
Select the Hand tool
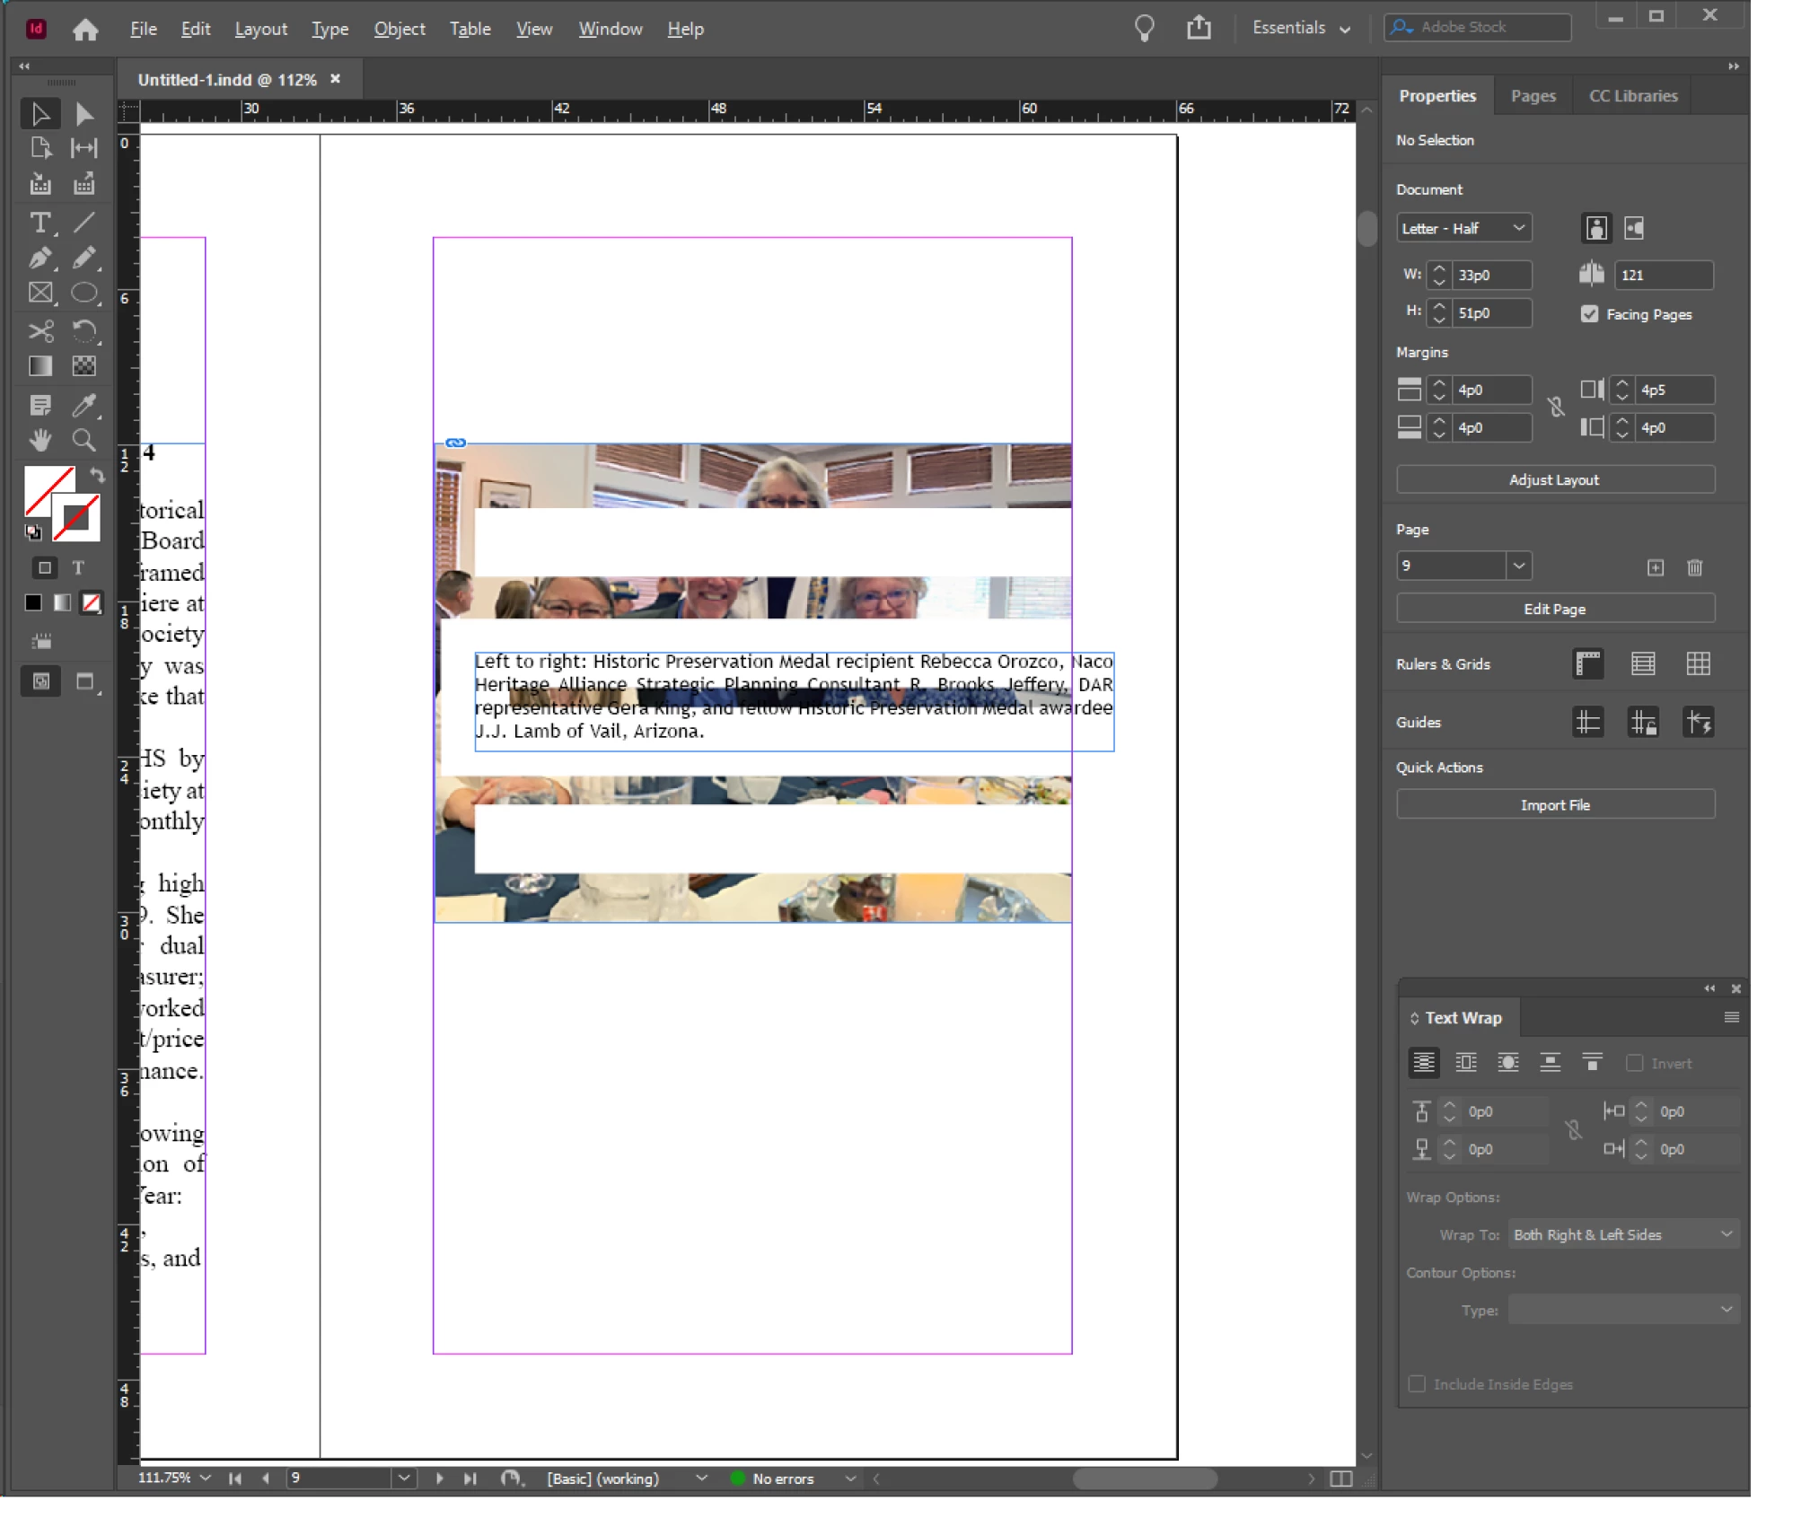click(x=40, y=441)
